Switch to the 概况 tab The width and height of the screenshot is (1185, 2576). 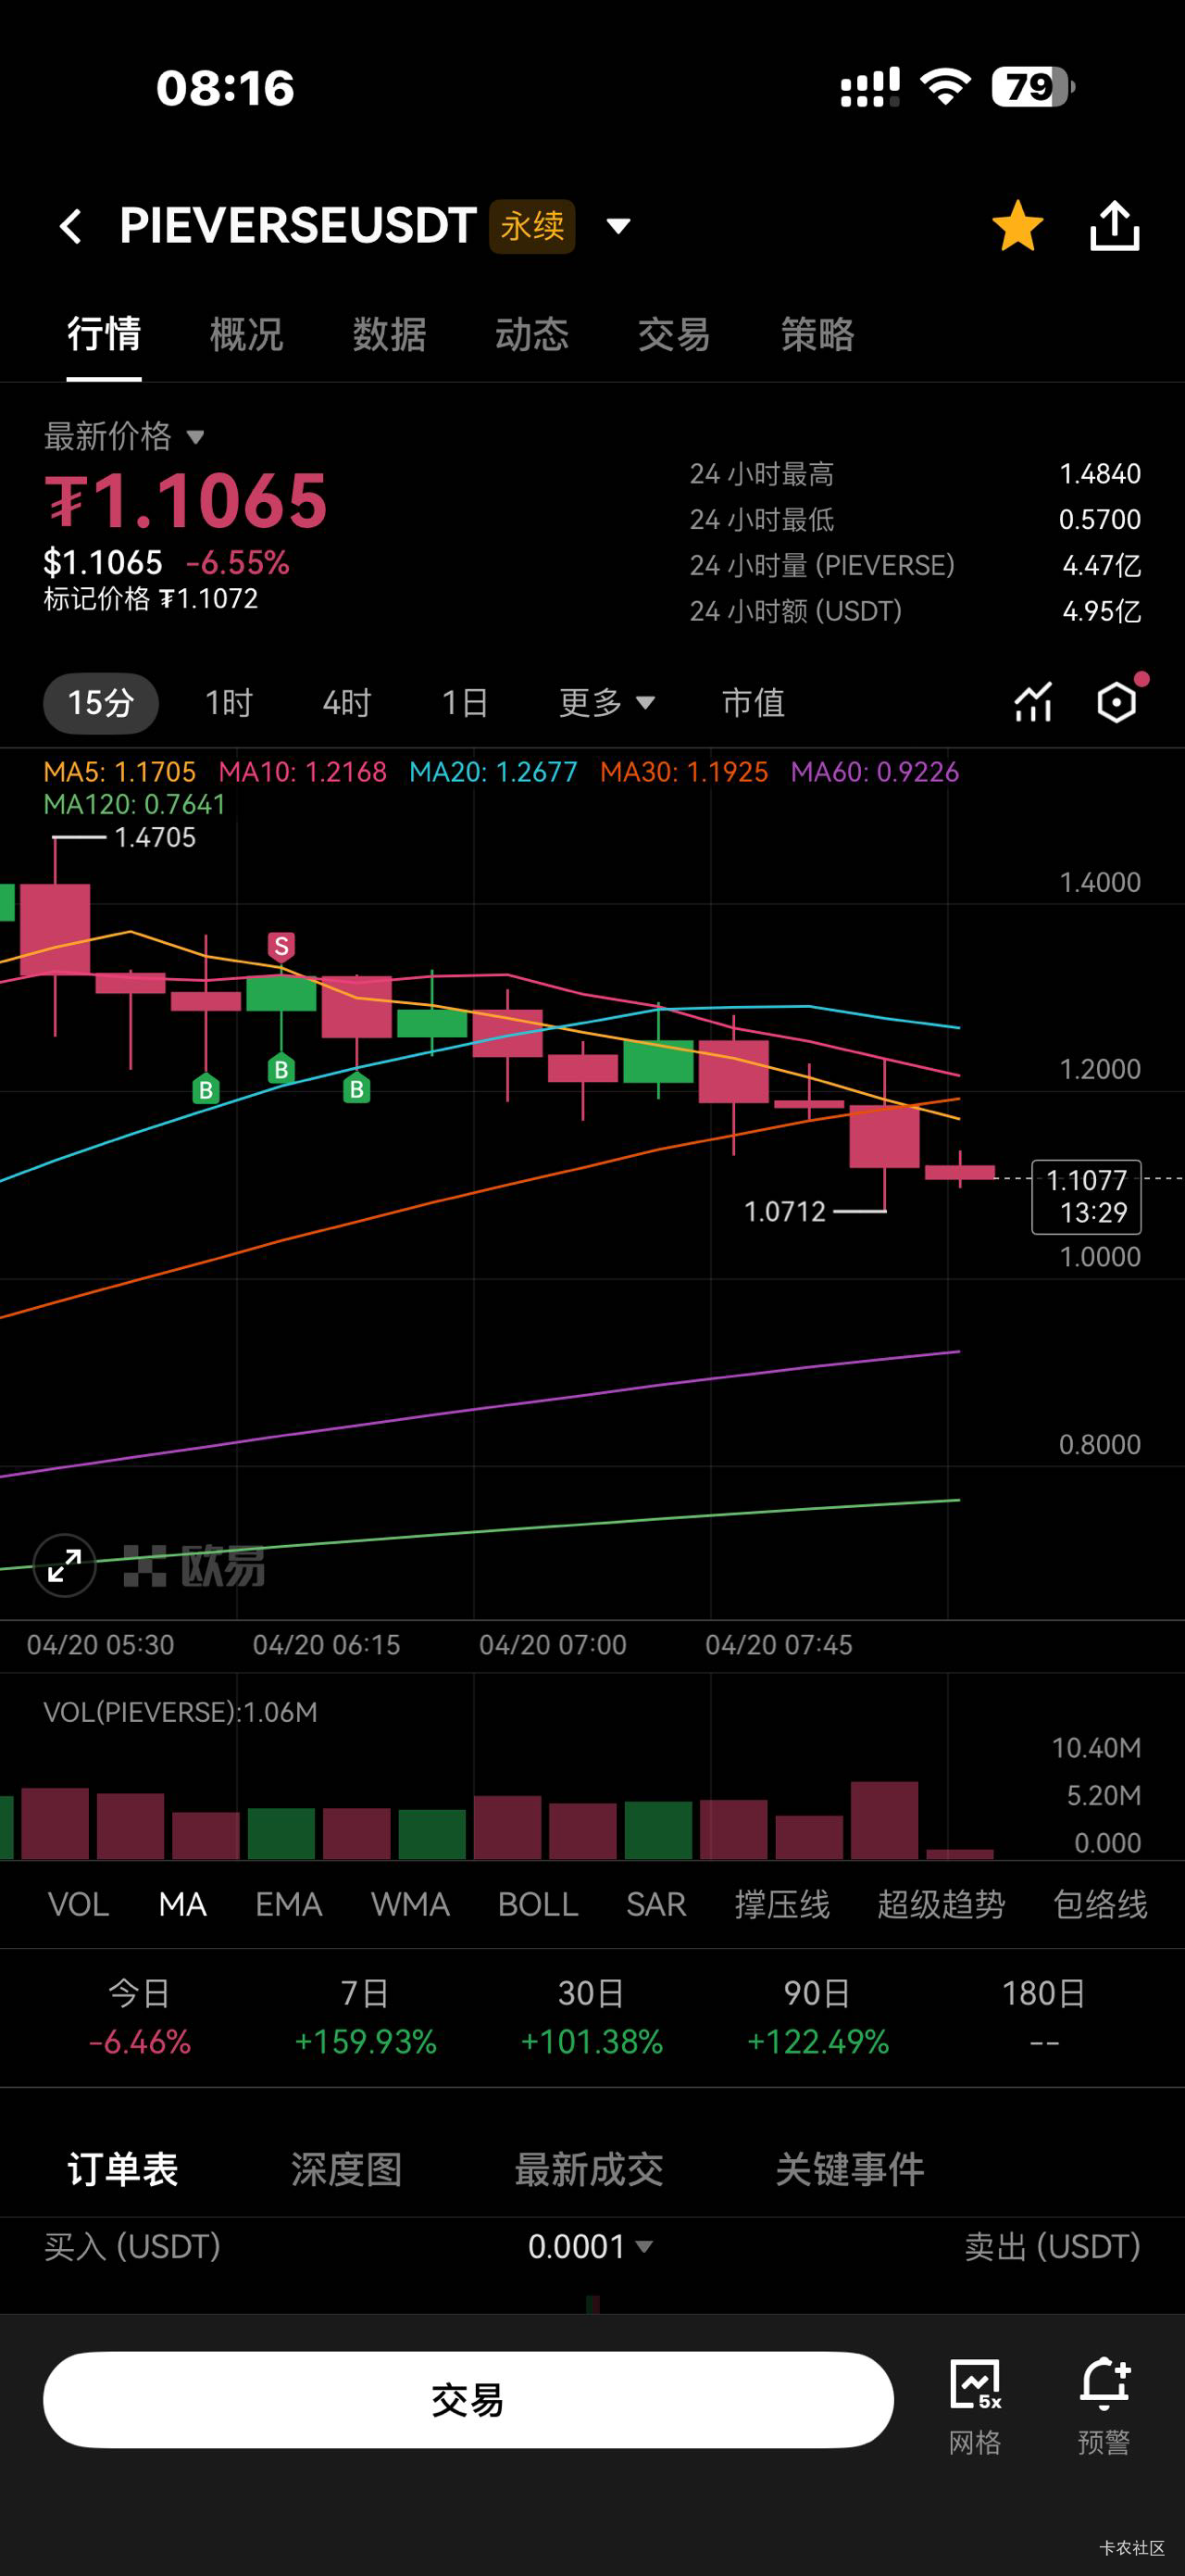tap(245, 334)
